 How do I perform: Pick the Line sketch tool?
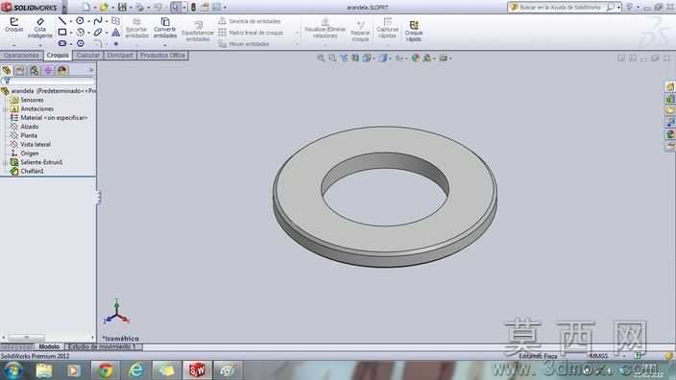click(x=62, y=21)
